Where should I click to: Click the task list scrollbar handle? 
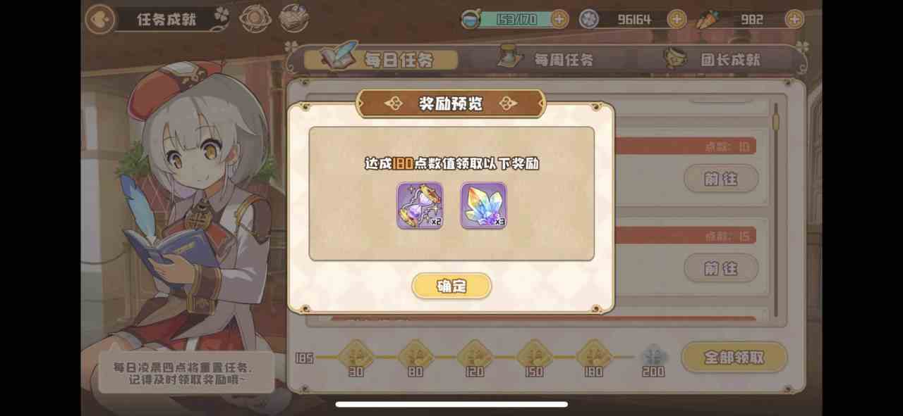pyautogui.click(x=776, y=121)
